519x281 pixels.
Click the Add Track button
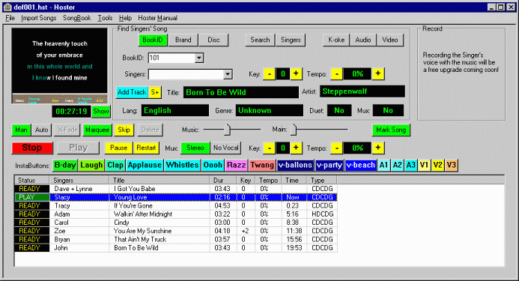click(132, 92)
